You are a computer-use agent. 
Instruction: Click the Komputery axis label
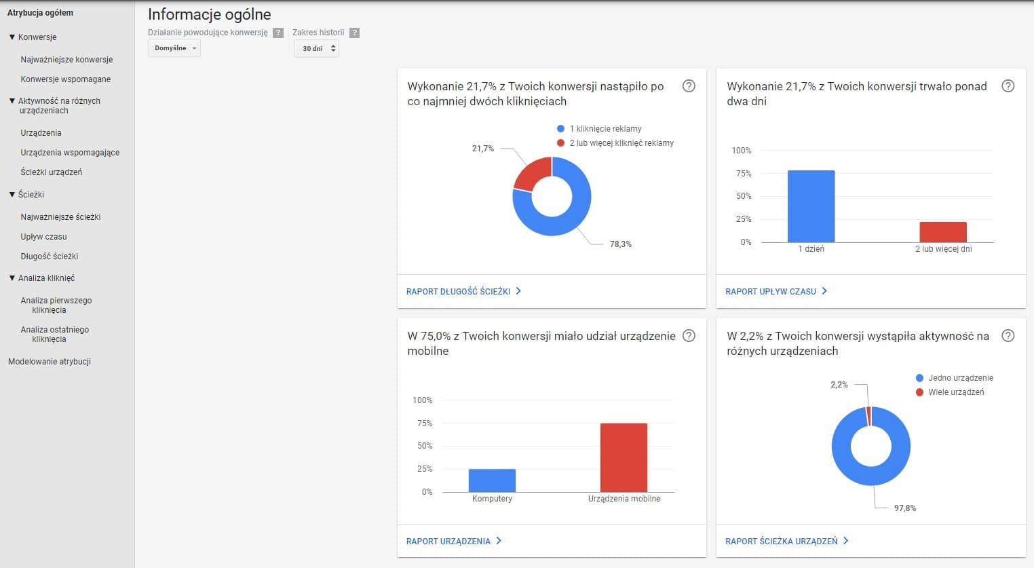(x=492, y=499)
